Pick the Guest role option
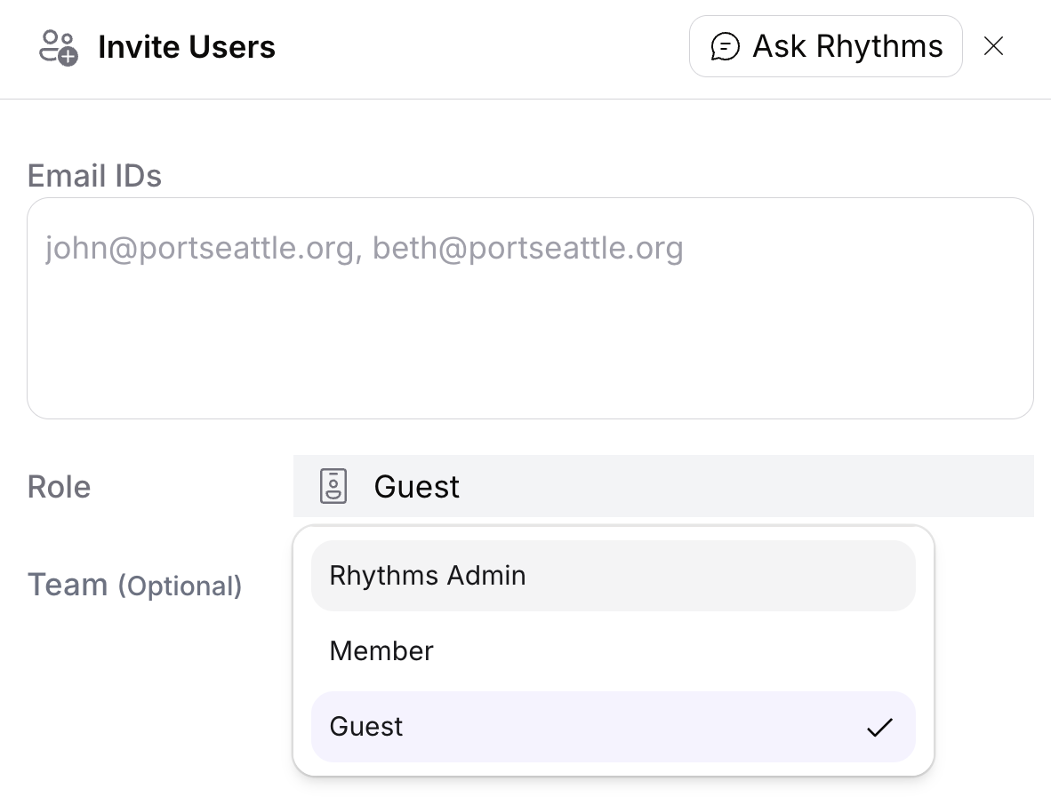The width and height of the screenshot is (1051, 805). click(614, 727)
